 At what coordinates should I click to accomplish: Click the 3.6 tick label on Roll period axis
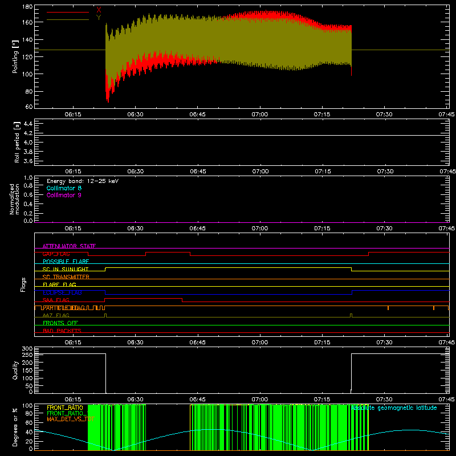click(28, 161)
